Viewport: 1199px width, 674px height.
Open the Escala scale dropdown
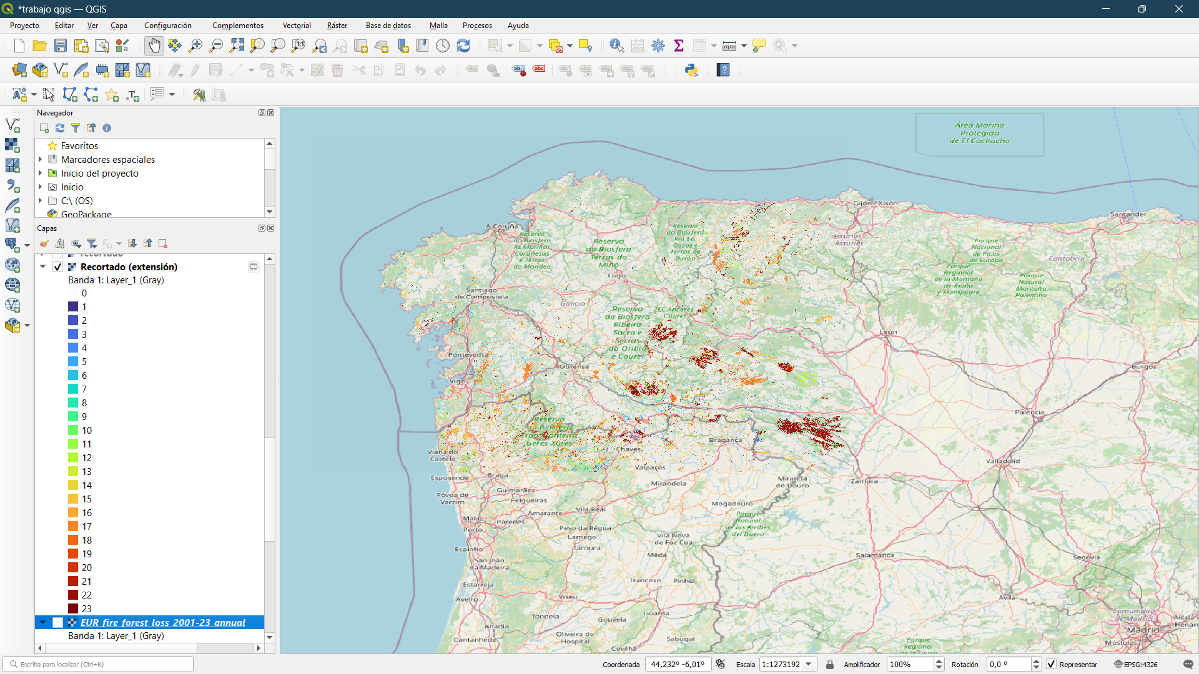point(809,665)
